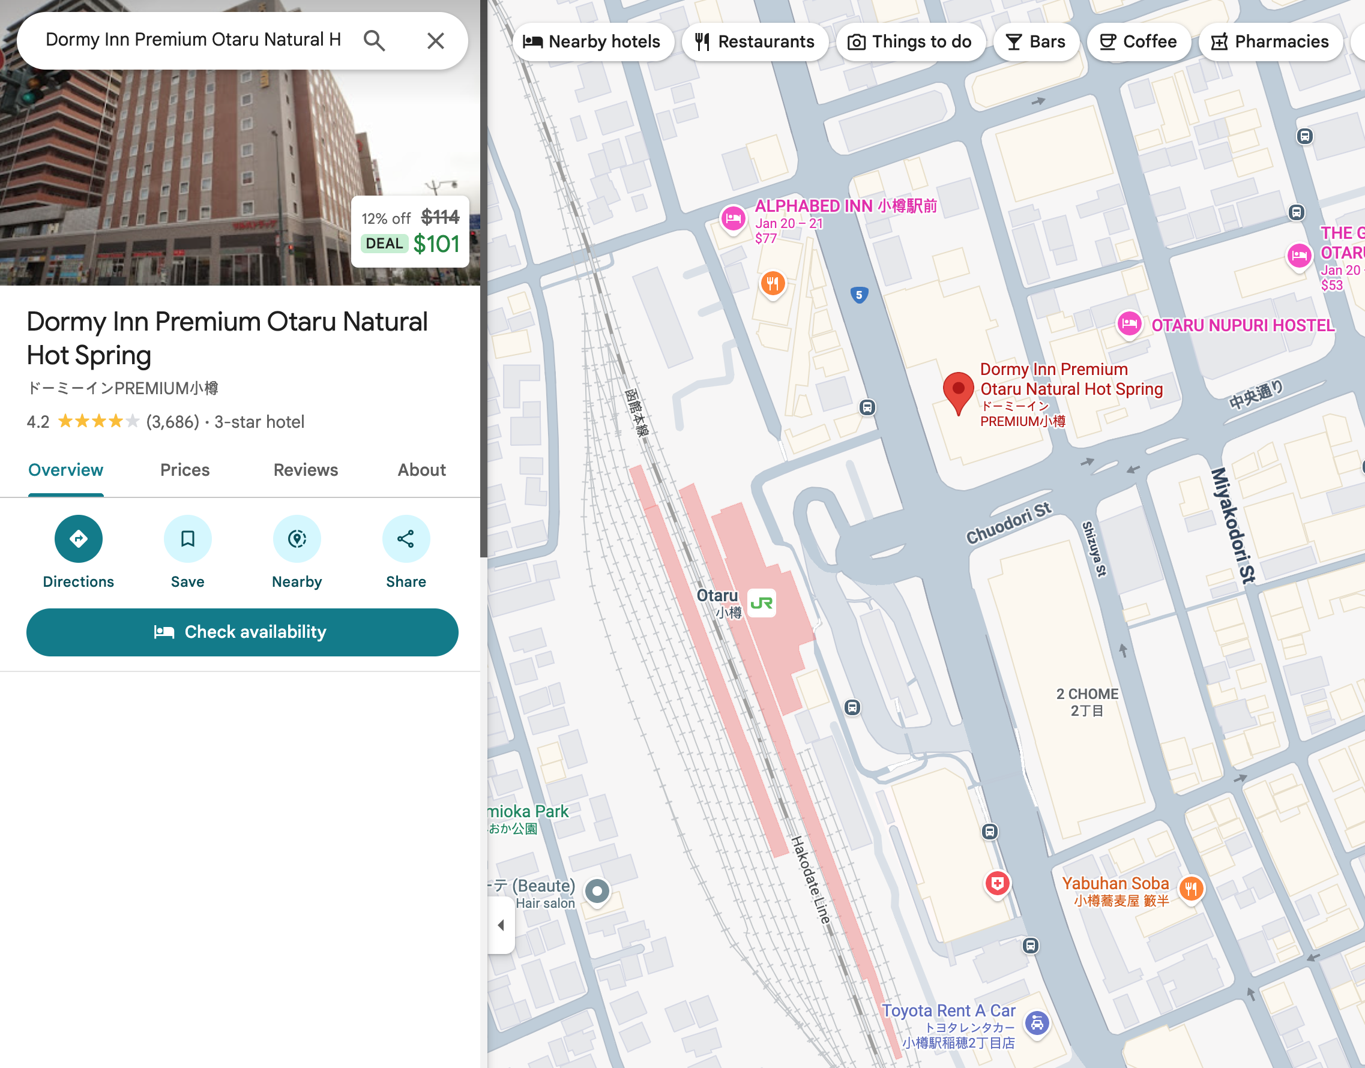
Task: Share the hotel via the Share icon
Action: (405, 538)
